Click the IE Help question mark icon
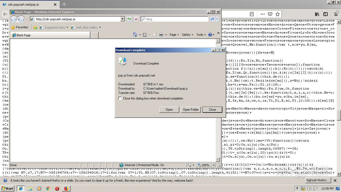This screenshot has height=192, width=341. 210,35
